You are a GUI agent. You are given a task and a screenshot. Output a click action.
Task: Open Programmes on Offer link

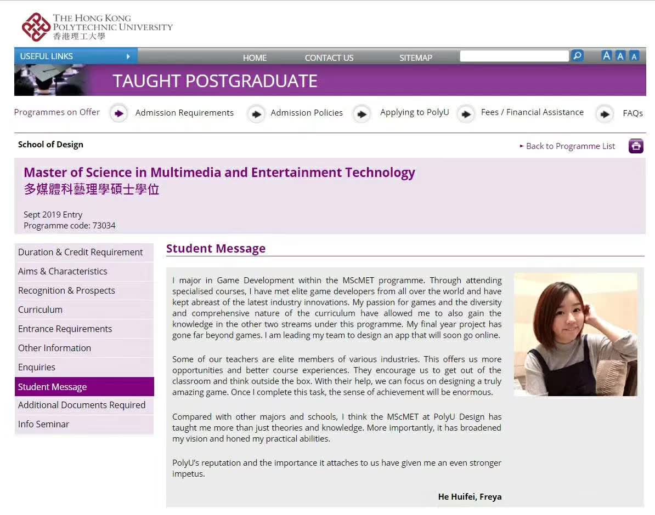[x=57, y=112]
